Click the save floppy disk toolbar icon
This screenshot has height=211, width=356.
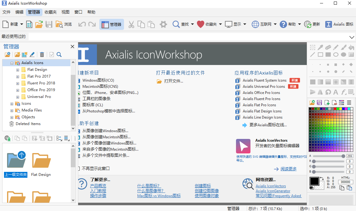pos(49,24)
